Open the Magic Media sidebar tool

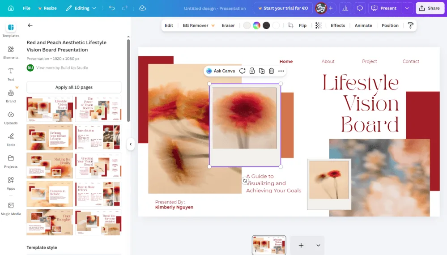pyautogui.click(x=11, y=208)
